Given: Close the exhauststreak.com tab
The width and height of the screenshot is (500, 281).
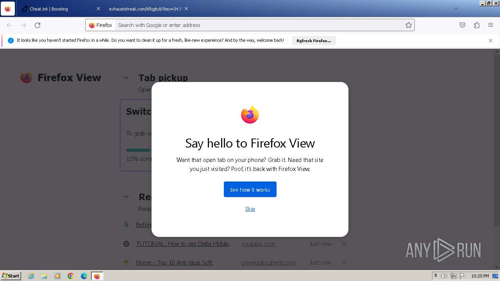Looking at the screenshot, I should point(186,9).
